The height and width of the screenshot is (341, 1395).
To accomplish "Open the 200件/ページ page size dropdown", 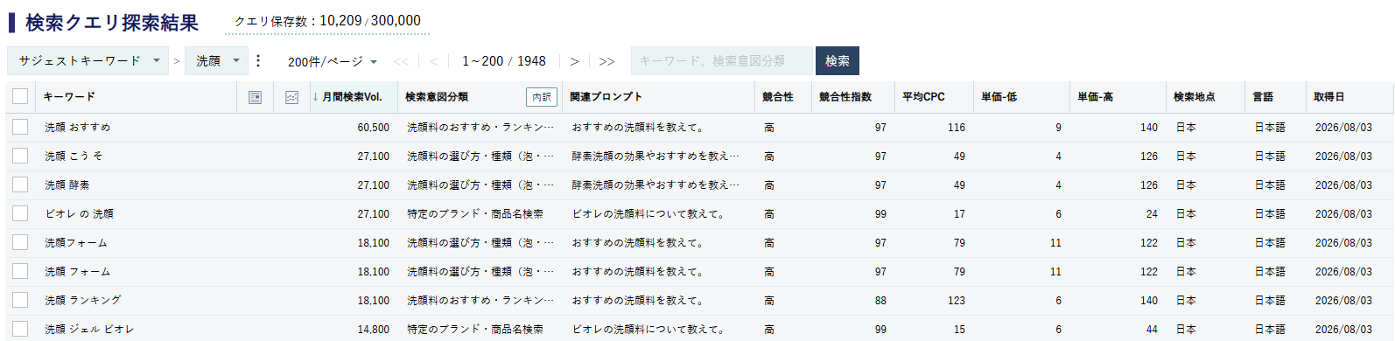I will [x=333, y=61].
